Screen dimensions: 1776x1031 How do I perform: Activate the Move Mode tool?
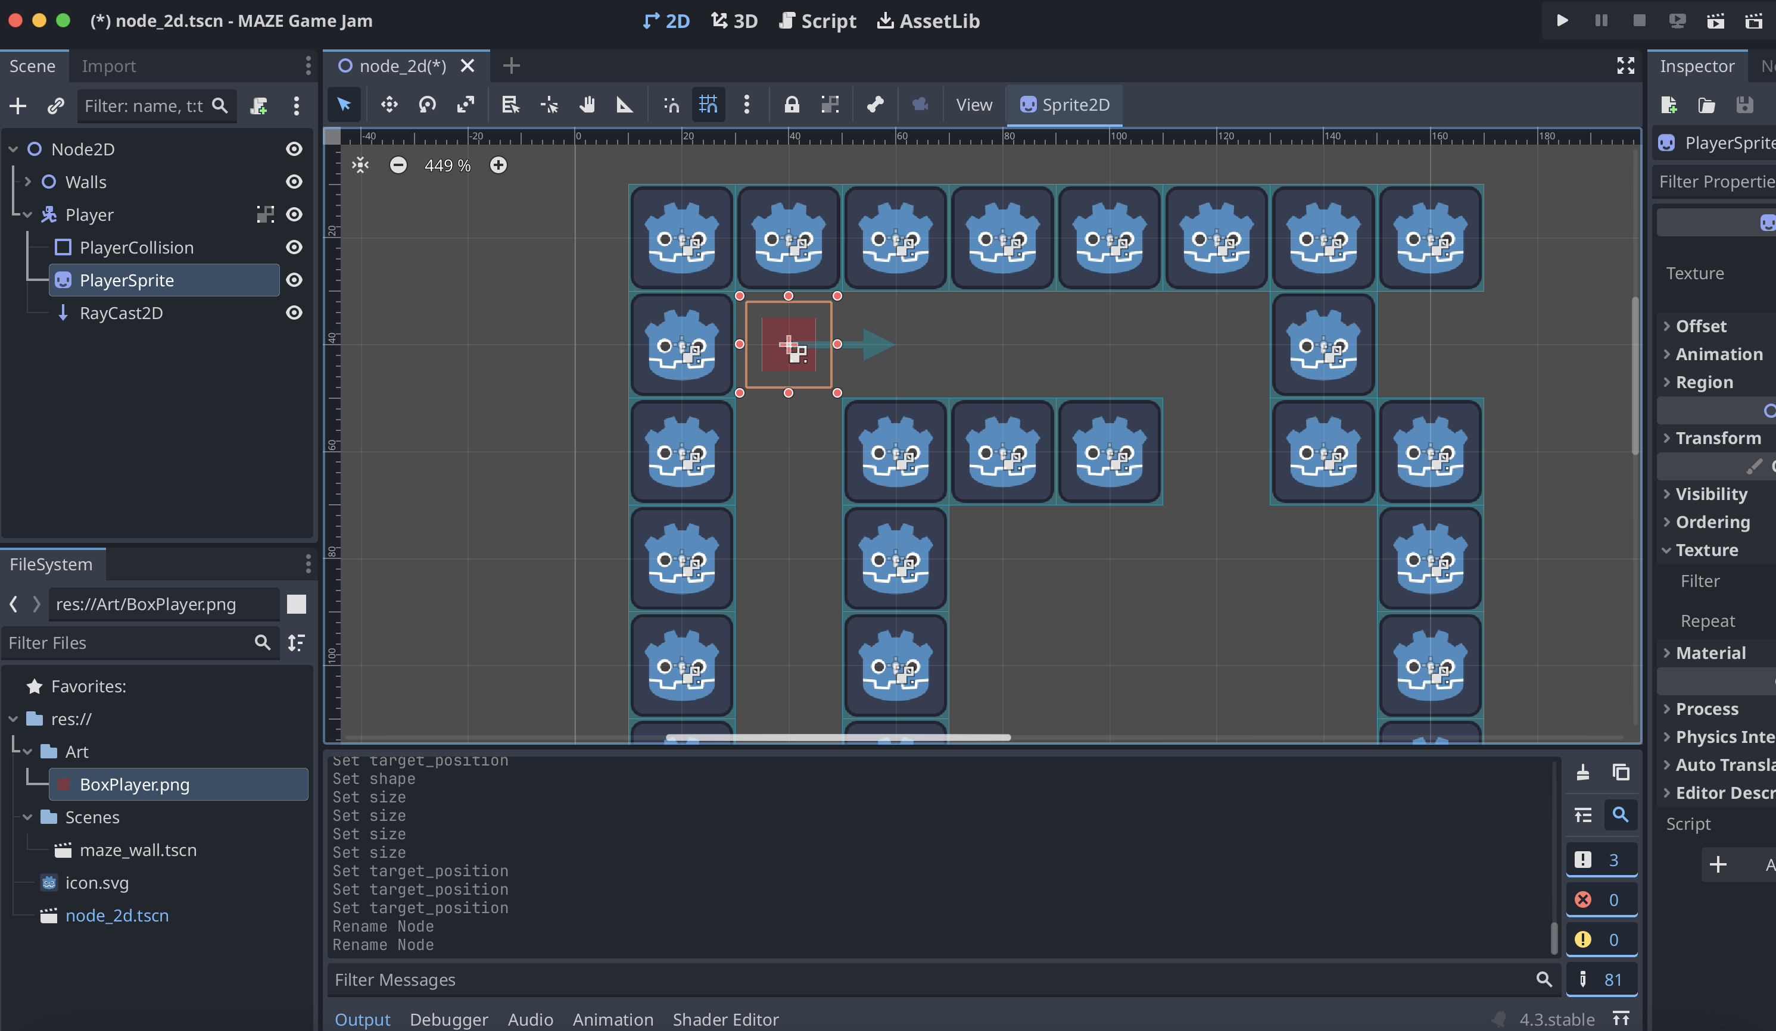coord(389,105)
